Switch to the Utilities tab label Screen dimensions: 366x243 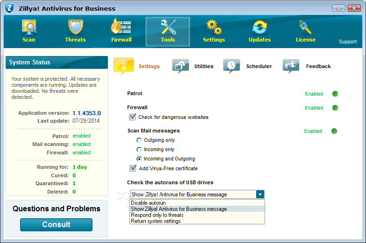click(204, 66)
